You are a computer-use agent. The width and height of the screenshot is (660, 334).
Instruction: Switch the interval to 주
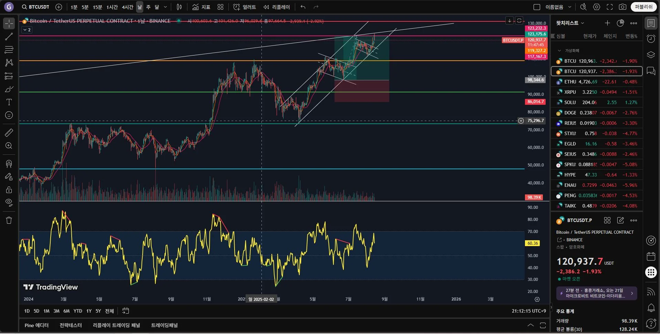[148, 7]
